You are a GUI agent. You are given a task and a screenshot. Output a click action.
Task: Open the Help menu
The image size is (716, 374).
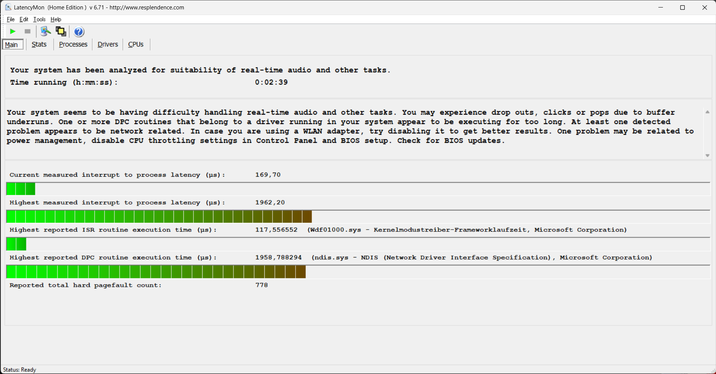pos(56,20)
